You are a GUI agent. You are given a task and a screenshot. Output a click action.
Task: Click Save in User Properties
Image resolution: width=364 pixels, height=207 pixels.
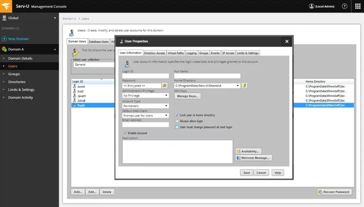click(x=247, y=173)
